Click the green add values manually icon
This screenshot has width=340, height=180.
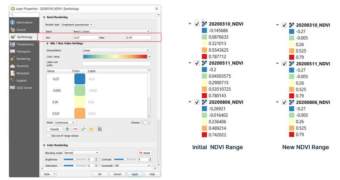67,129
